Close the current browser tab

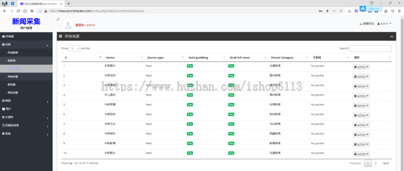point(61,4)
